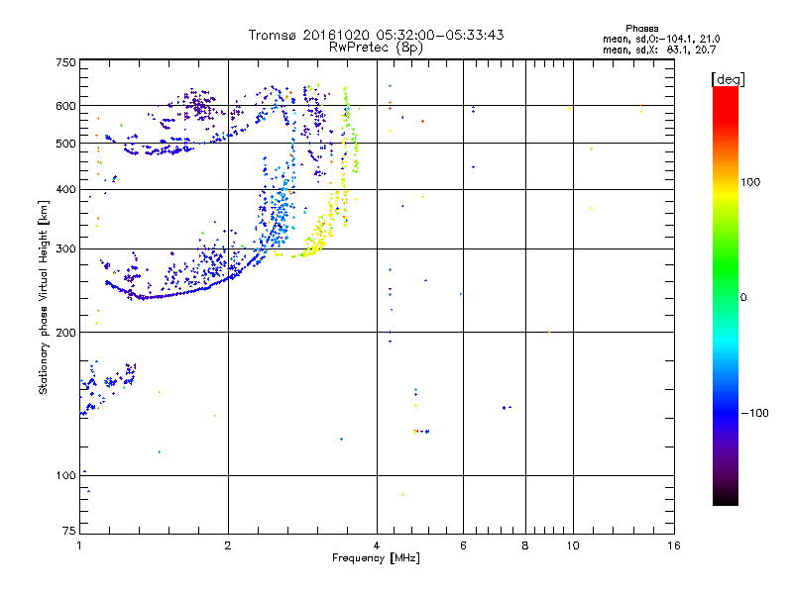Click the '-100' colorbar tick label
Viewport: 793px width, 594px height.
click(x=754, y=413)
